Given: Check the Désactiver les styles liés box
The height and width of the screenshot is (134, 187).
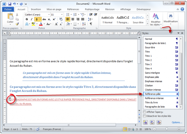Looking at the screenshot, I should pyautogui.click(x=145, y=116).
